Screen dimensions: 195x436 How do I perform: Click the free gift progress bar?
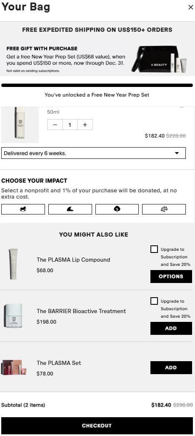pos(97,85)
